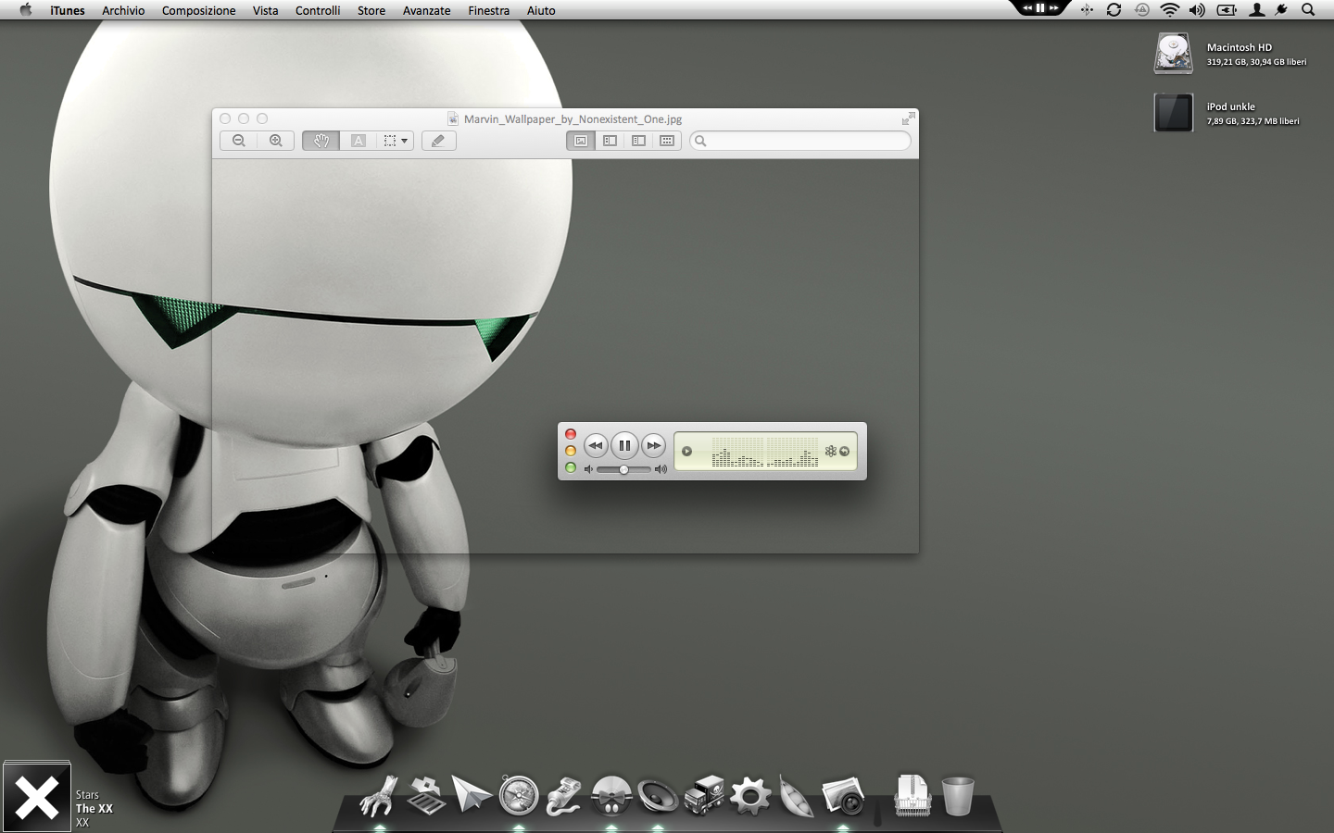Skip to previous track in iTunes mini player
1334x833 pixels.
596,446
